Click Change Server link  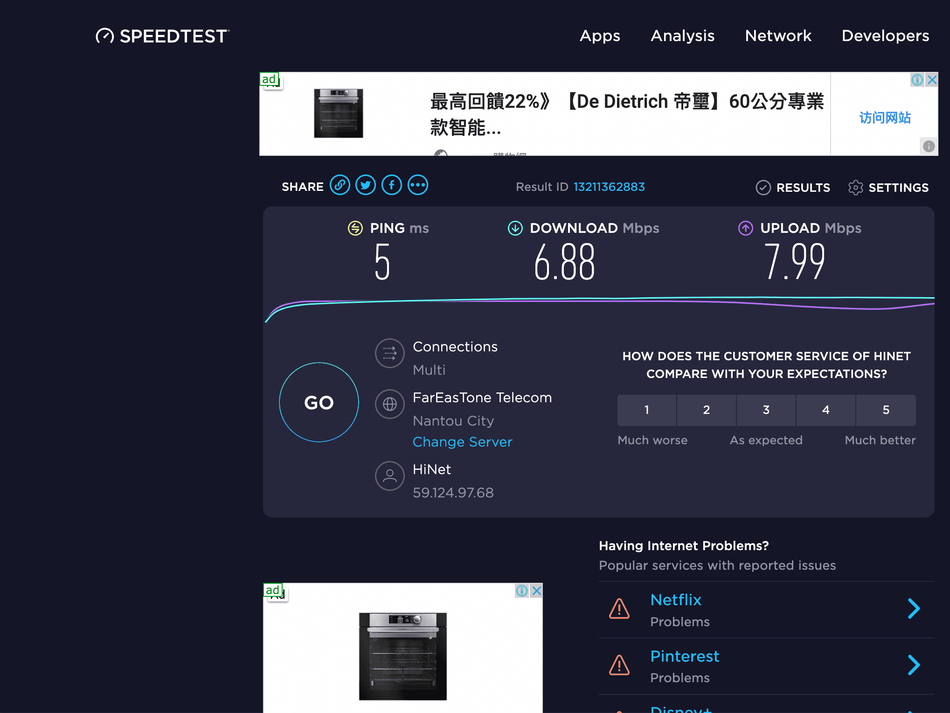tap(462, 442)
